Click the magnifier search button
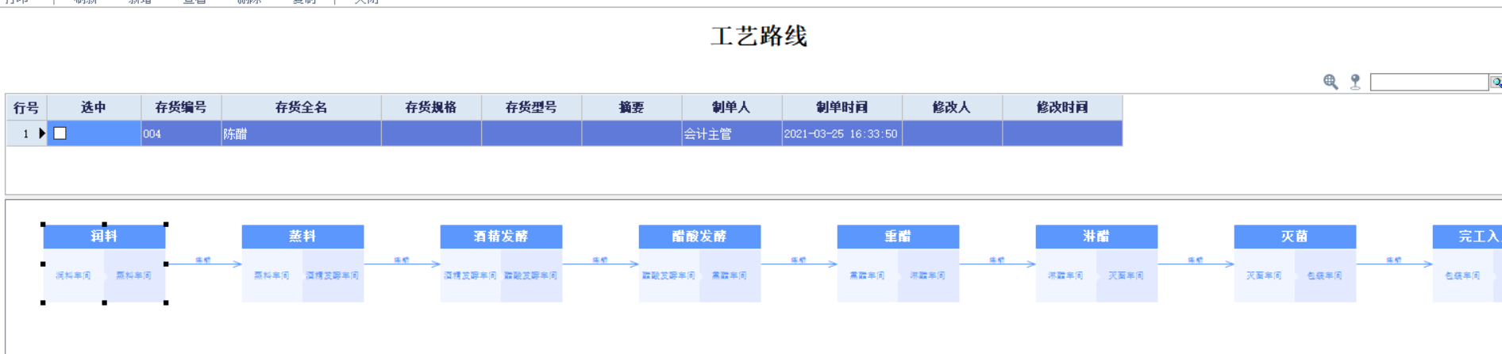Screen dimensions: 1502x354 (1496, 83)
